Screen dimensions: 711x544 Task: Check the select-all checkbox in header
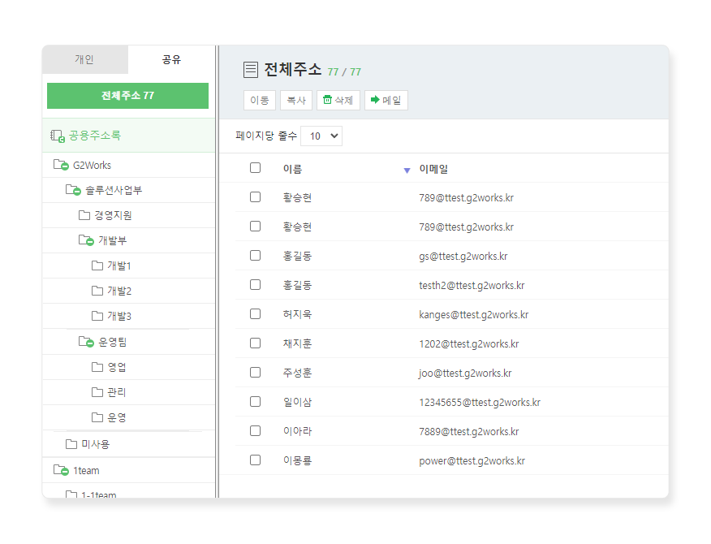(x=256, y=168)
